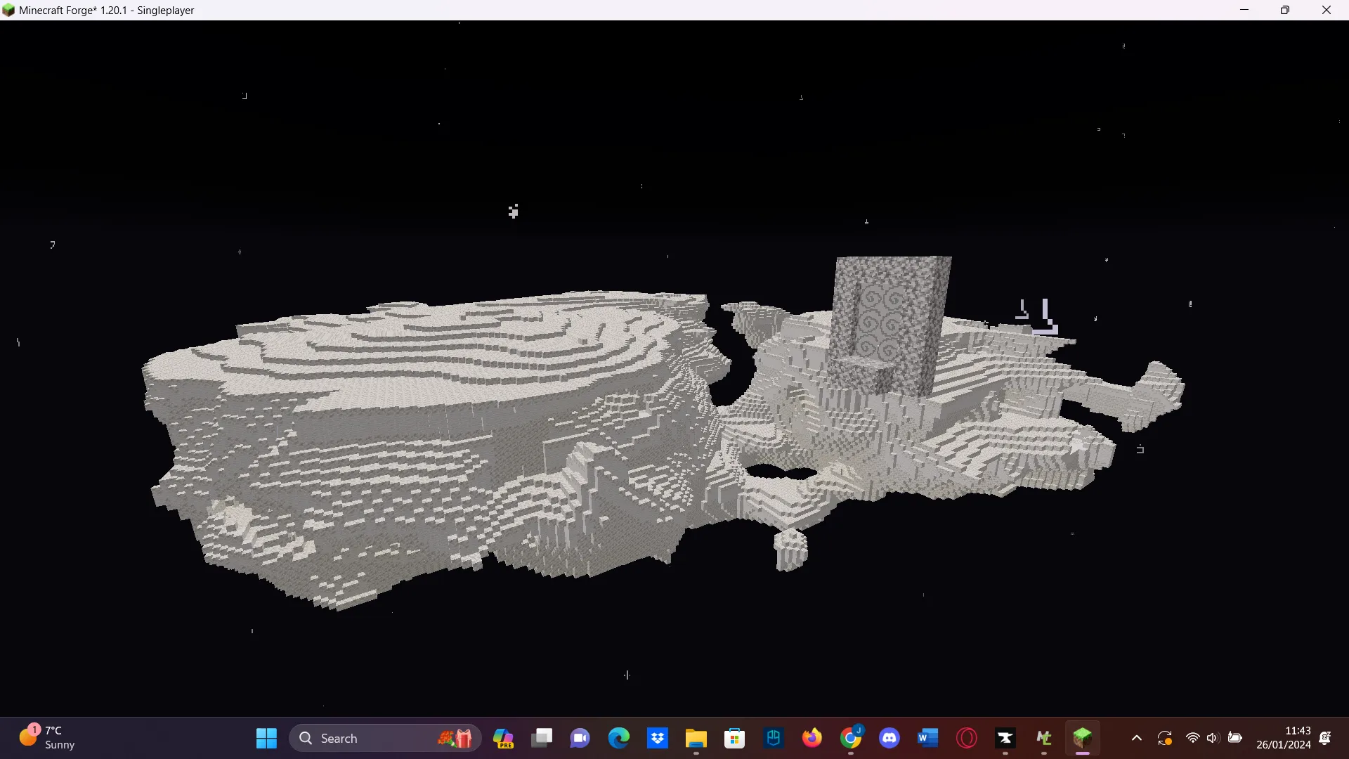The image size is (1349, 759).
Task: Open the notification bell
Action: click(1325, 738)
